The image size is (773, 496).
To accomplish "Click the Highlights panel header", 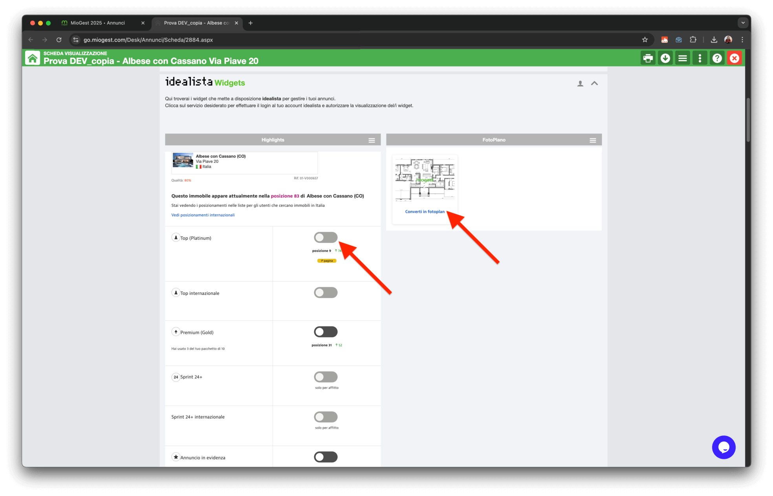I will click(273, 140).
